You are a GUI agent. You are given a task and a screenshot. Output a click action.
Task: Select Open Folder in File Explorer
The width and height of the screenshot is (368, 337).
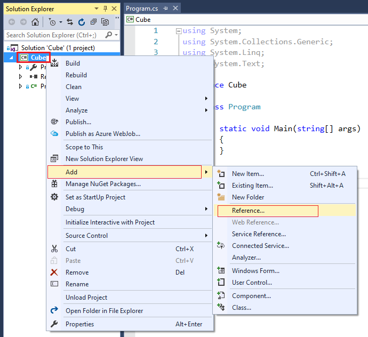pyautogui.click(x=130, y=311)
